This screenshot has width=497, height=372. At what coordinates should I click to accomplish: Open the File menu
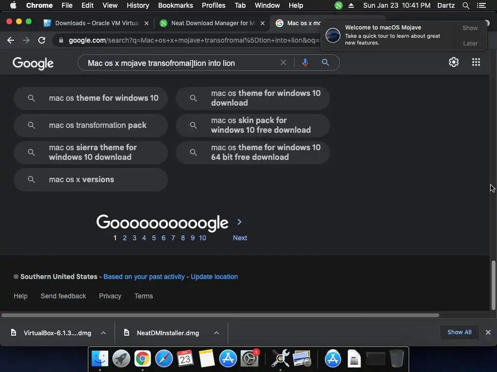tap(67, 5)
